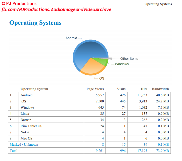Click the Bandwidth column header
Image resolution: width=182 pixels, height=161 pixels.
160,89
